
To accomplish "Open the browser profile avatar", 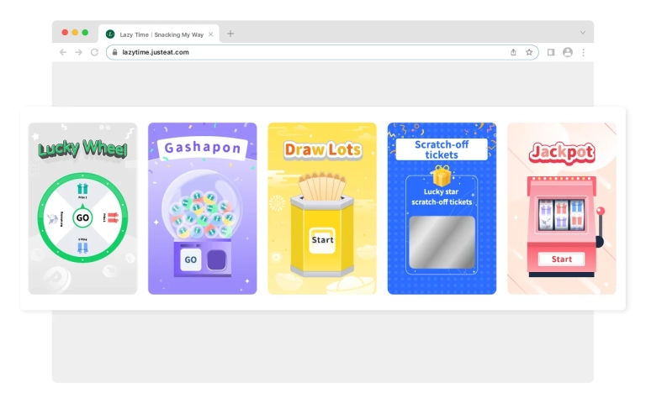I will pos(568,52).
